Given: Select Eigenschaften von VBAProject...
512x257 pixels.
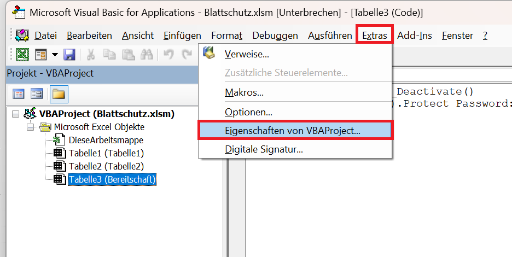Looking at the screenshot, I should [295, 131].
